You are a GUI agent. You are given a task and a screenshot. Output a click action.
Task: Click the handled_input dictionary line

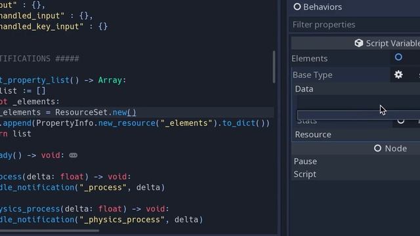(x=47, y=16)
